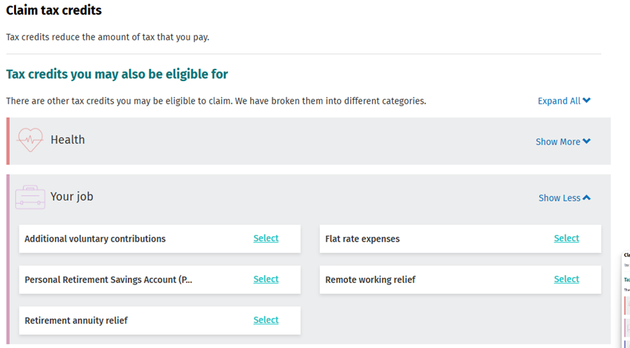This screenshot has height=348, width=630.
Task: Click the Retirement annuity relief label
Action: [76, 321]
